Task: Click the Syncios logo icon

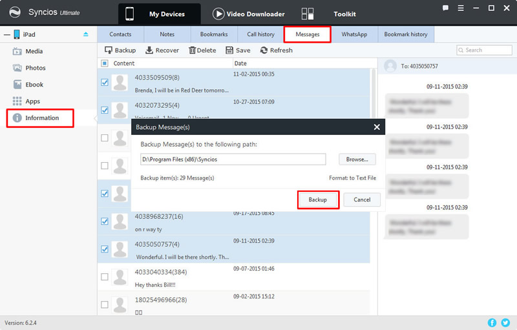Action: click(14, 12)
